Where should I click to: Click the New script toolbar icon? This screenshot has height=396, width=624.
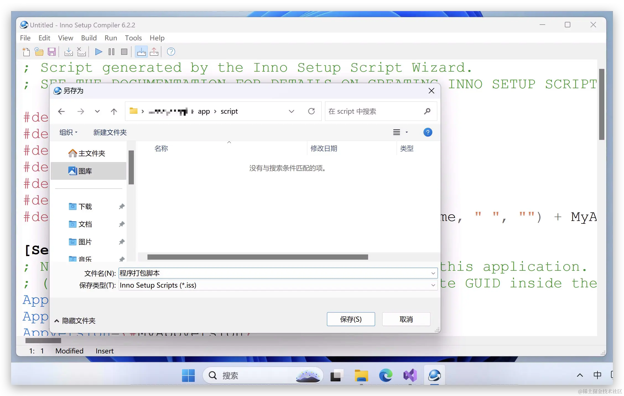(26, 52)
